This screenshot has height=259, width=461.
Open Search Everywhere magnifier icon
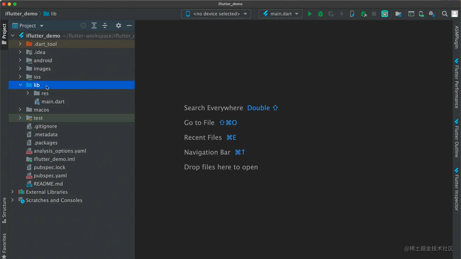click(445, 14)
